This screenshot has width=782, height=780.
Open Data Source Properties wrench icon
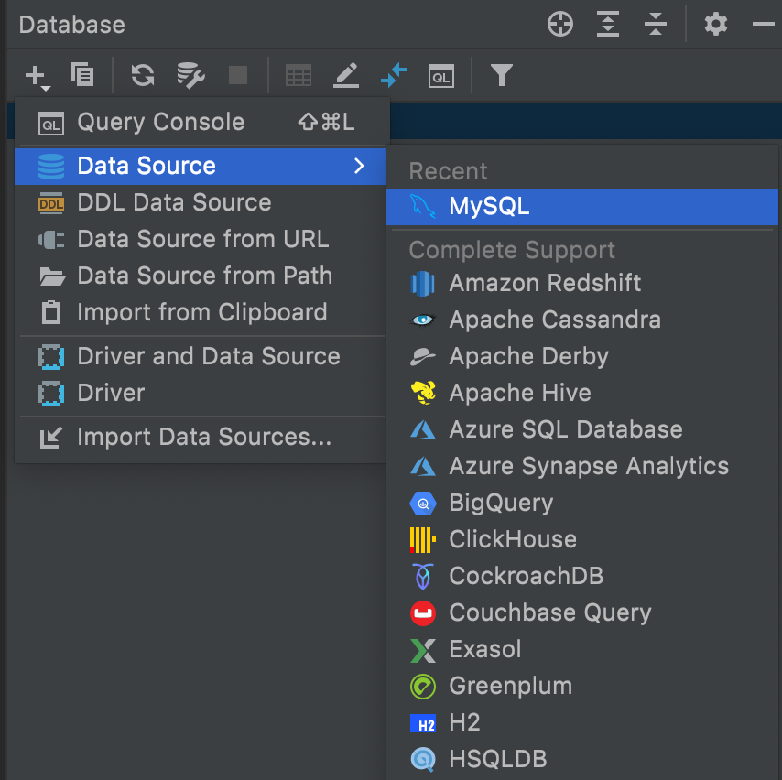(x=190, y=75)
